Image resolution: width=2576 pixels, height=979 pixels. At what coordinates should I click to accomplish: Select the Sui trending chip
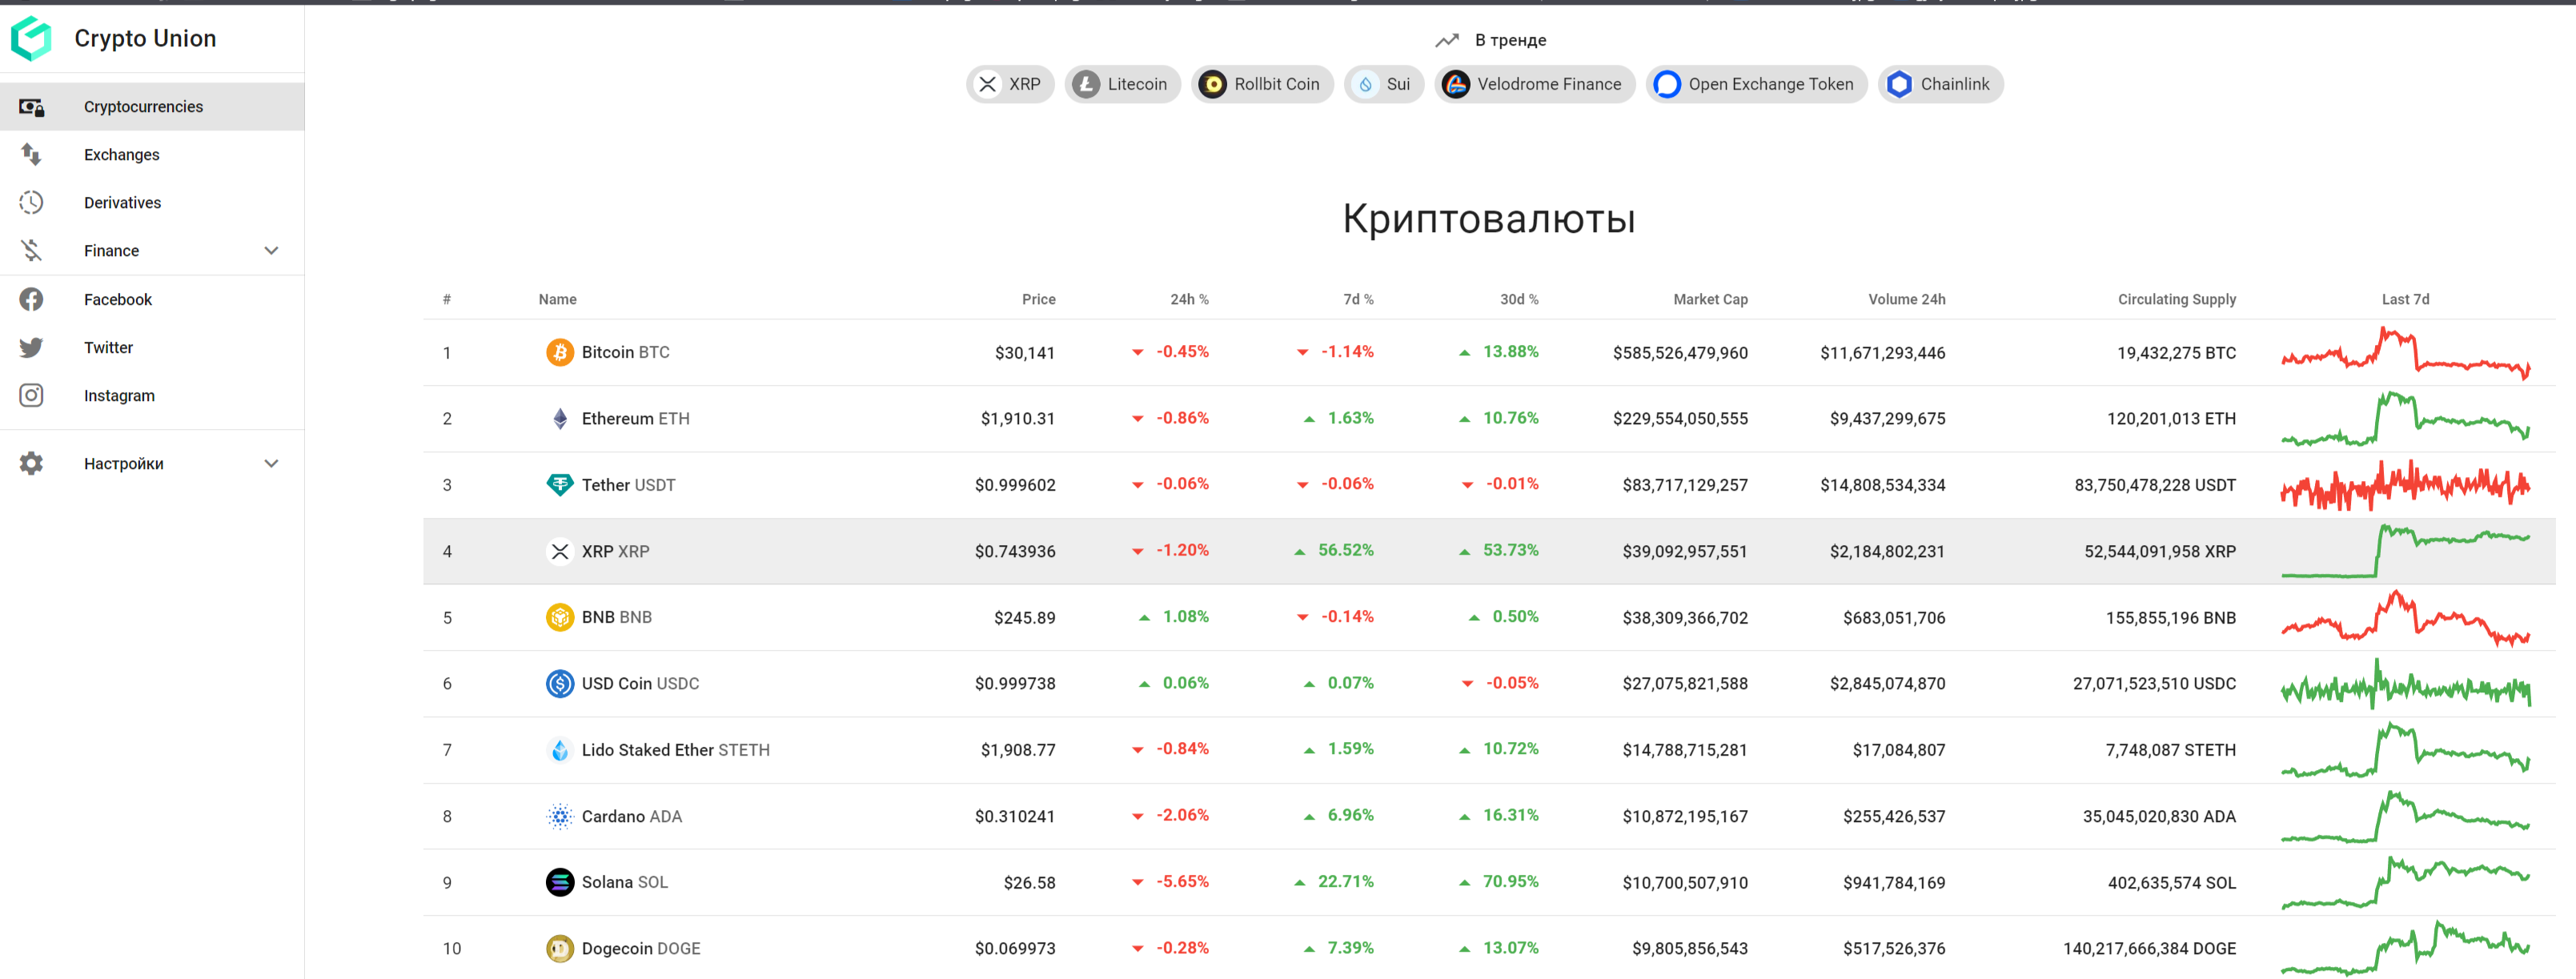[1384, 84]
